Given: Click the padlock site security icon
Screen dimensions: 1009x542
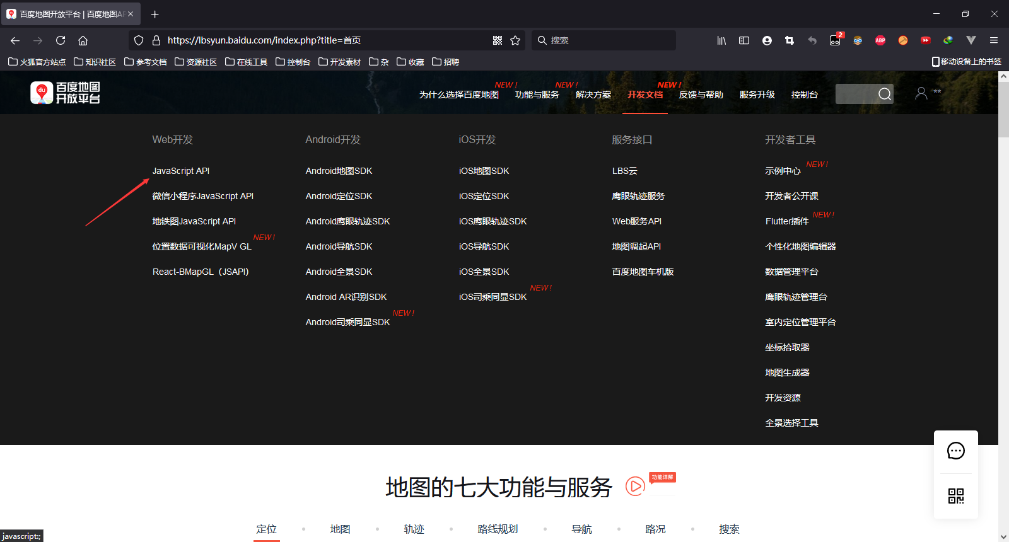Looking at the screenshot, I should tap(156, 40).
